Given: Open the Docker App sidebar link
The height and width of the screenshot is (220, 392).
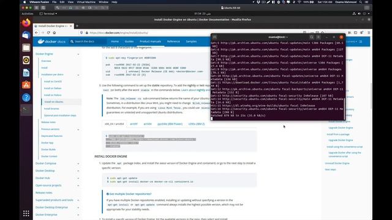Looking at the screenshot, I should pos(47,142).
